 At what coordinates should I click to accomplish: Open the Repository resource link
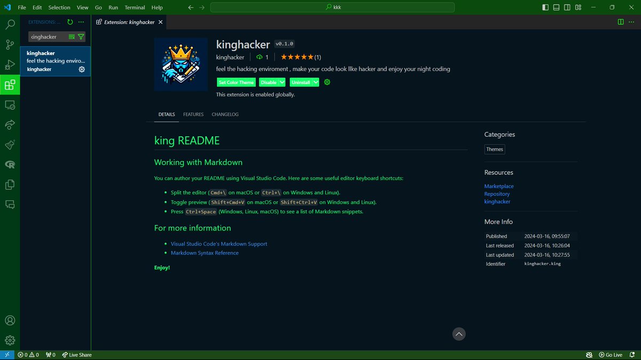pyautogui.click(x=497, y=194)
